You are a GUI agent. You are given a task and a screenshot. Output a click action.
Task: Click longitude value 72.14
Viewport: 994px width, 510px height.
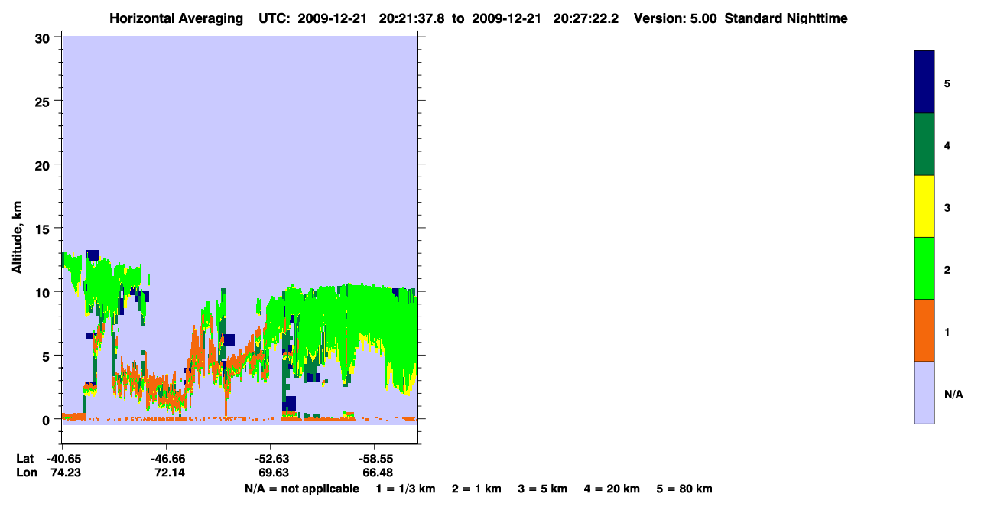pos(169,473)
